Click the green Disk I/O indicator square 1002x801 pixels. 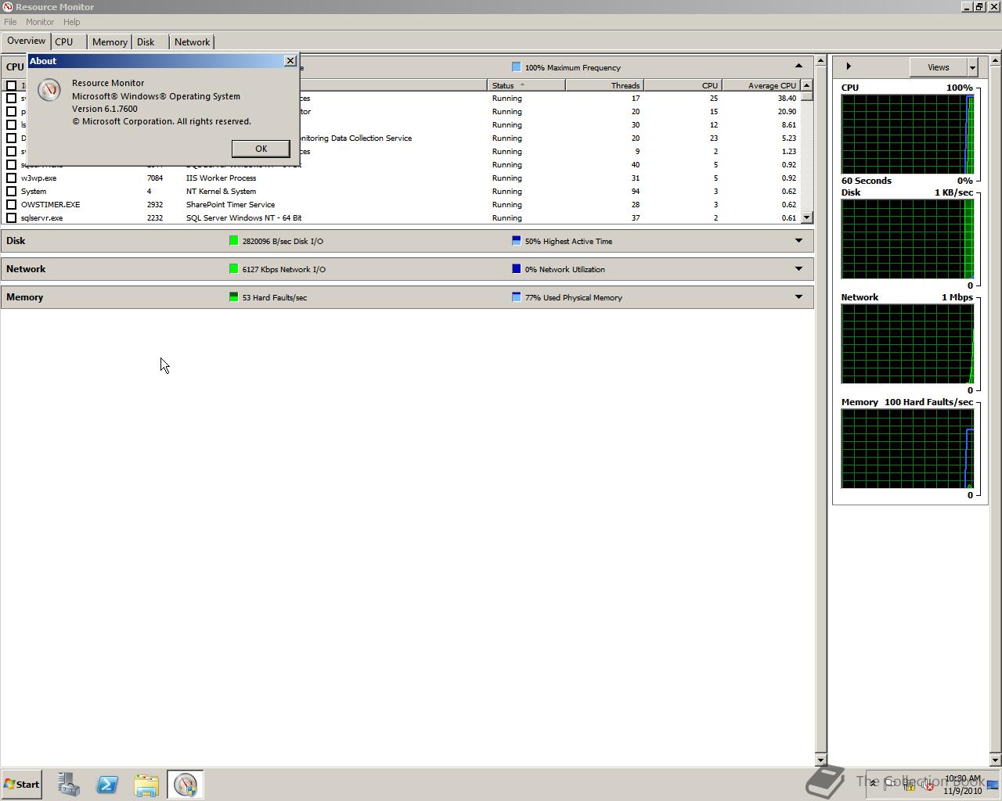[233, 241]
